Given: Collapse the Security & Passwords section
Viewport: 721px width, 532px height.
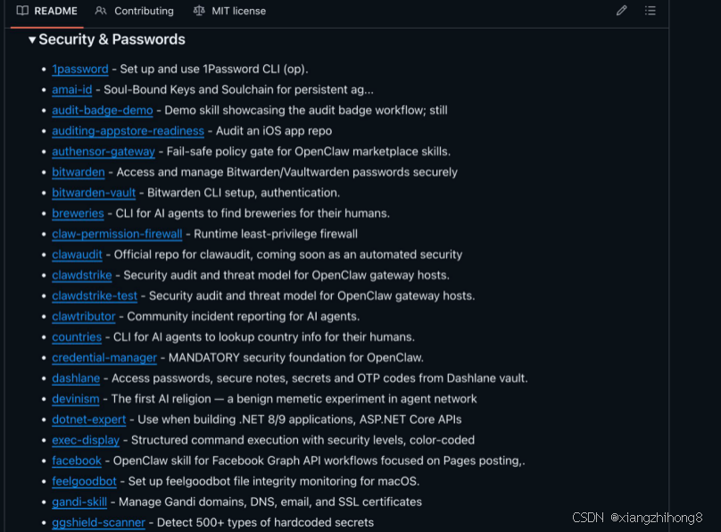Looking at the screenshot, I should (x=33, y=39).
